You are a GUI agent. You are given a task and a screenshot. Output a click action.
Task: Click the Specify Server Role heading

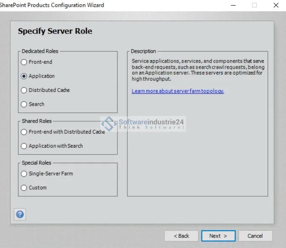point(55,31)
